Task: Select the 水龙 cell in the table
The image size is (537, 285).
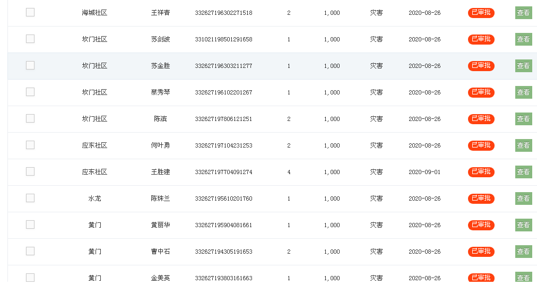Action: point(94,198)
